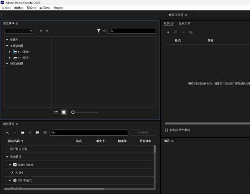The width and height of the screenshot is (250, 194).
Task: Switch to the watch folders tab
Action: 184,23
